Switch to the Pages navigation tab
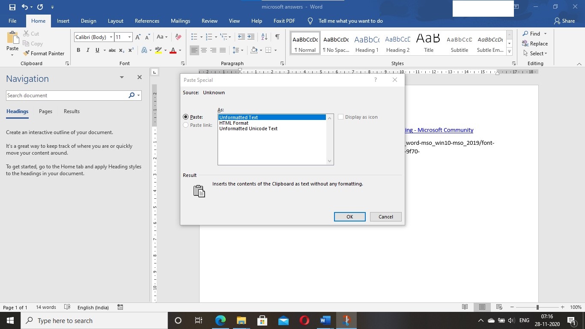This screenshot has height=329, width=585. (45, 111)
